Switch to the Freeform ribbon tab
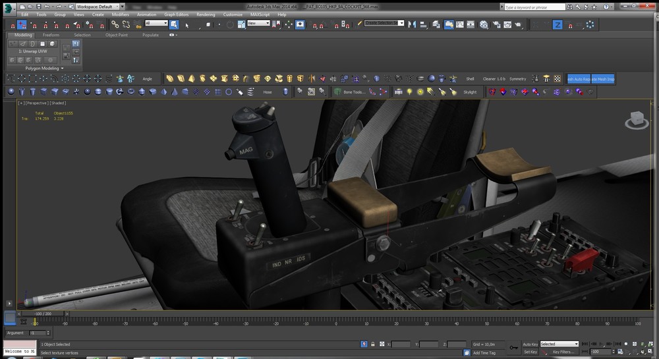Image resolution: width=659 pixels, height=359 pixels. (x=51, y=35)
